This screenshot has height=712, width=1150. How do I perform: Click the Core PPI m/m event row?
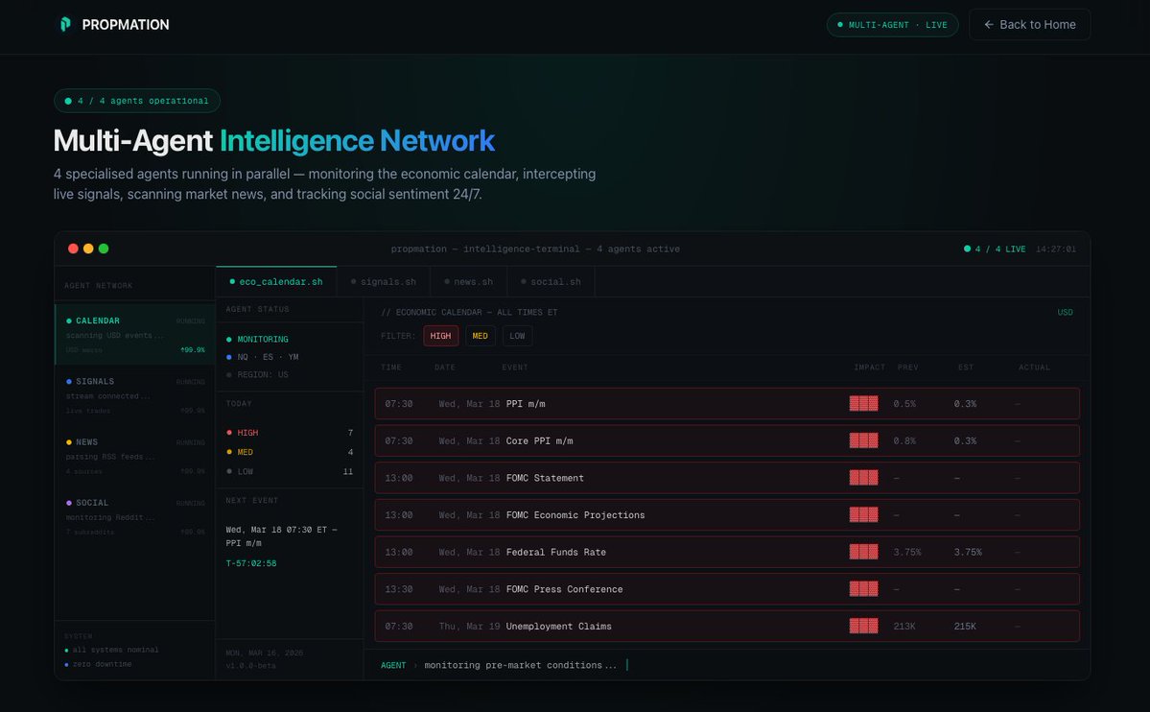pyautogui.click(x=727, y=440)
